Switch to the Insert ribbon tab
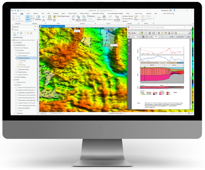 point(28,13)
